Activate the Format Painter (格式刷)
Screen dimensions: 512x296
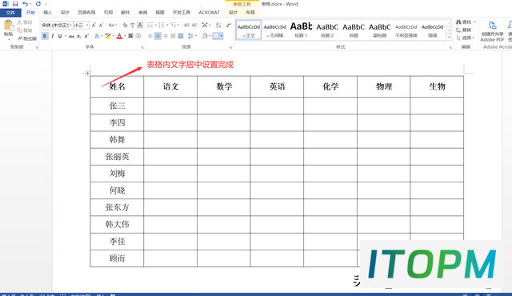[26, 38]
